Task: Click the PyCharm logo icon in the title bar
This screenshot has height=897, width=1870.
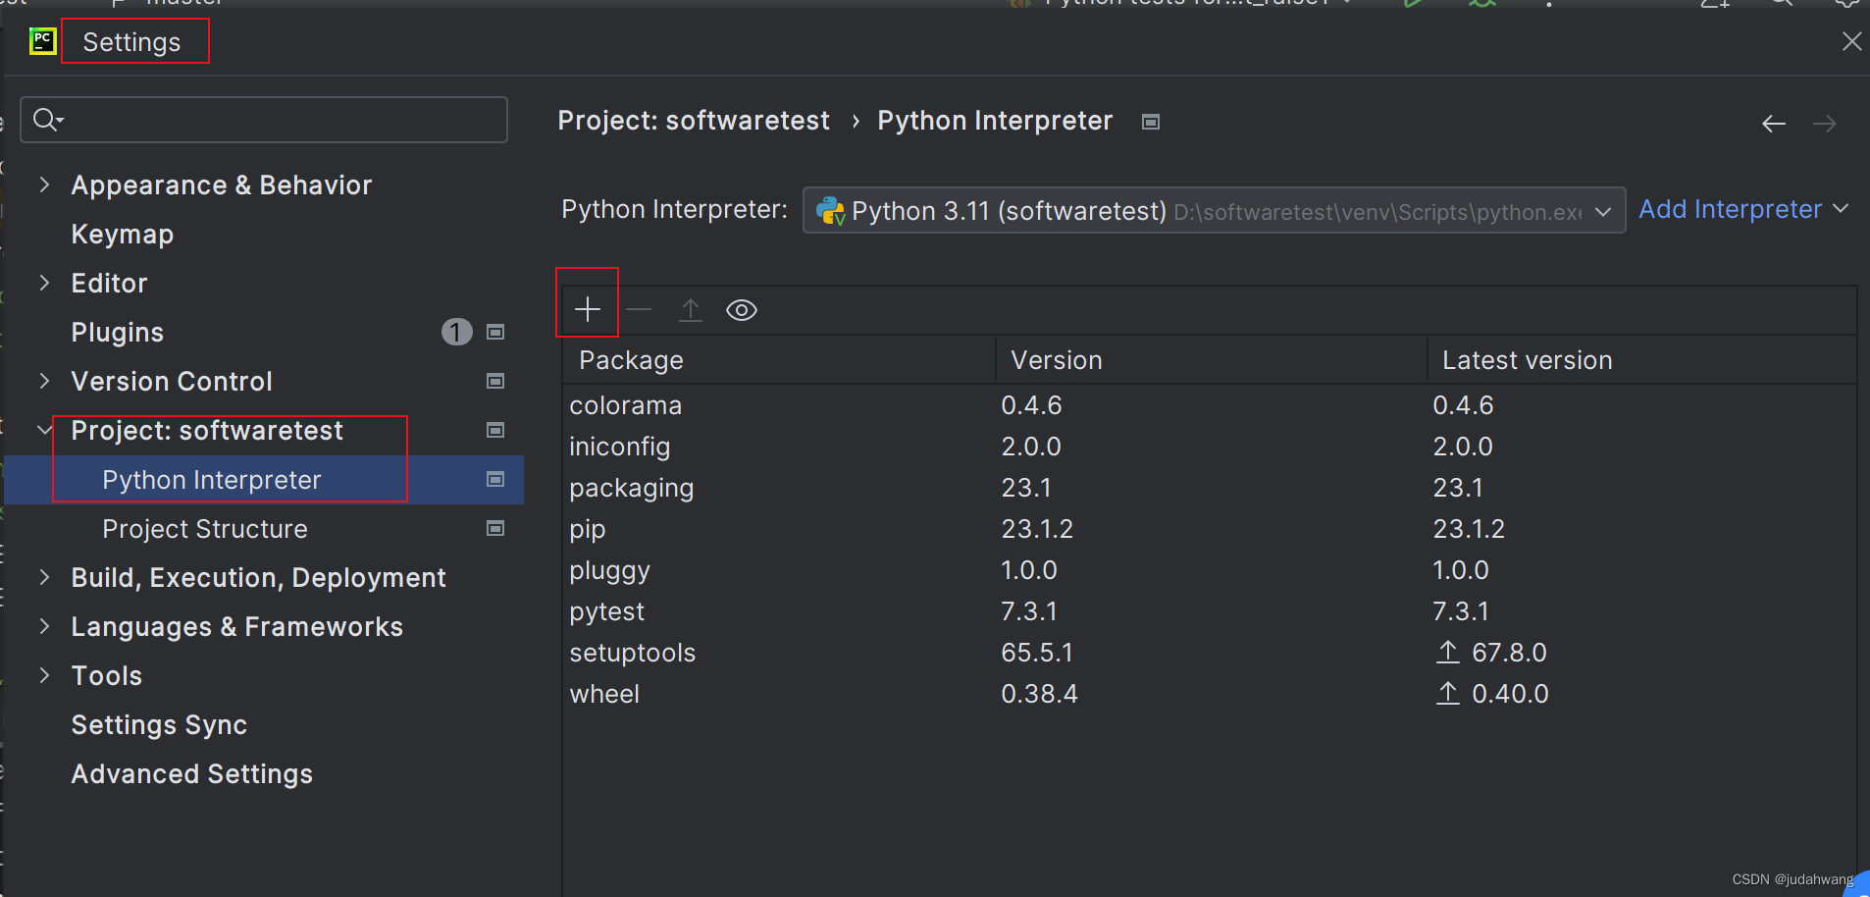Action: point(42,40)
